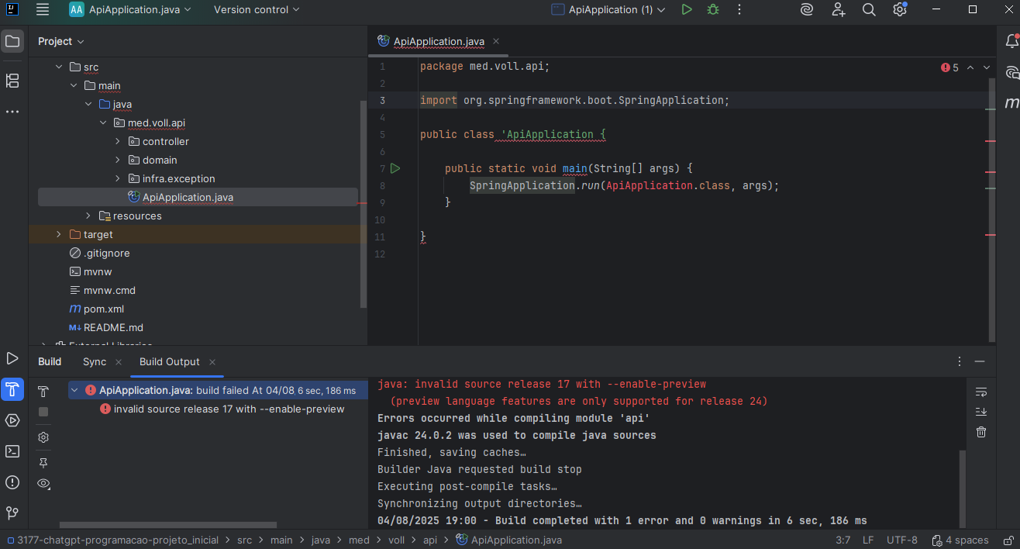Jump to previous highlighted error arrow

coord(970,67)
